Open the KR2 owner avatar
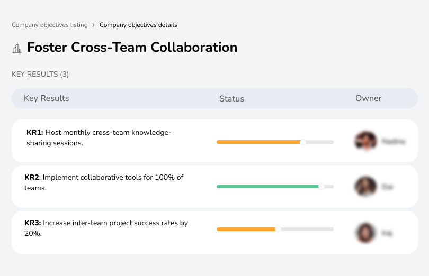Viewport: 429px width, 276px height. (365, 186)
